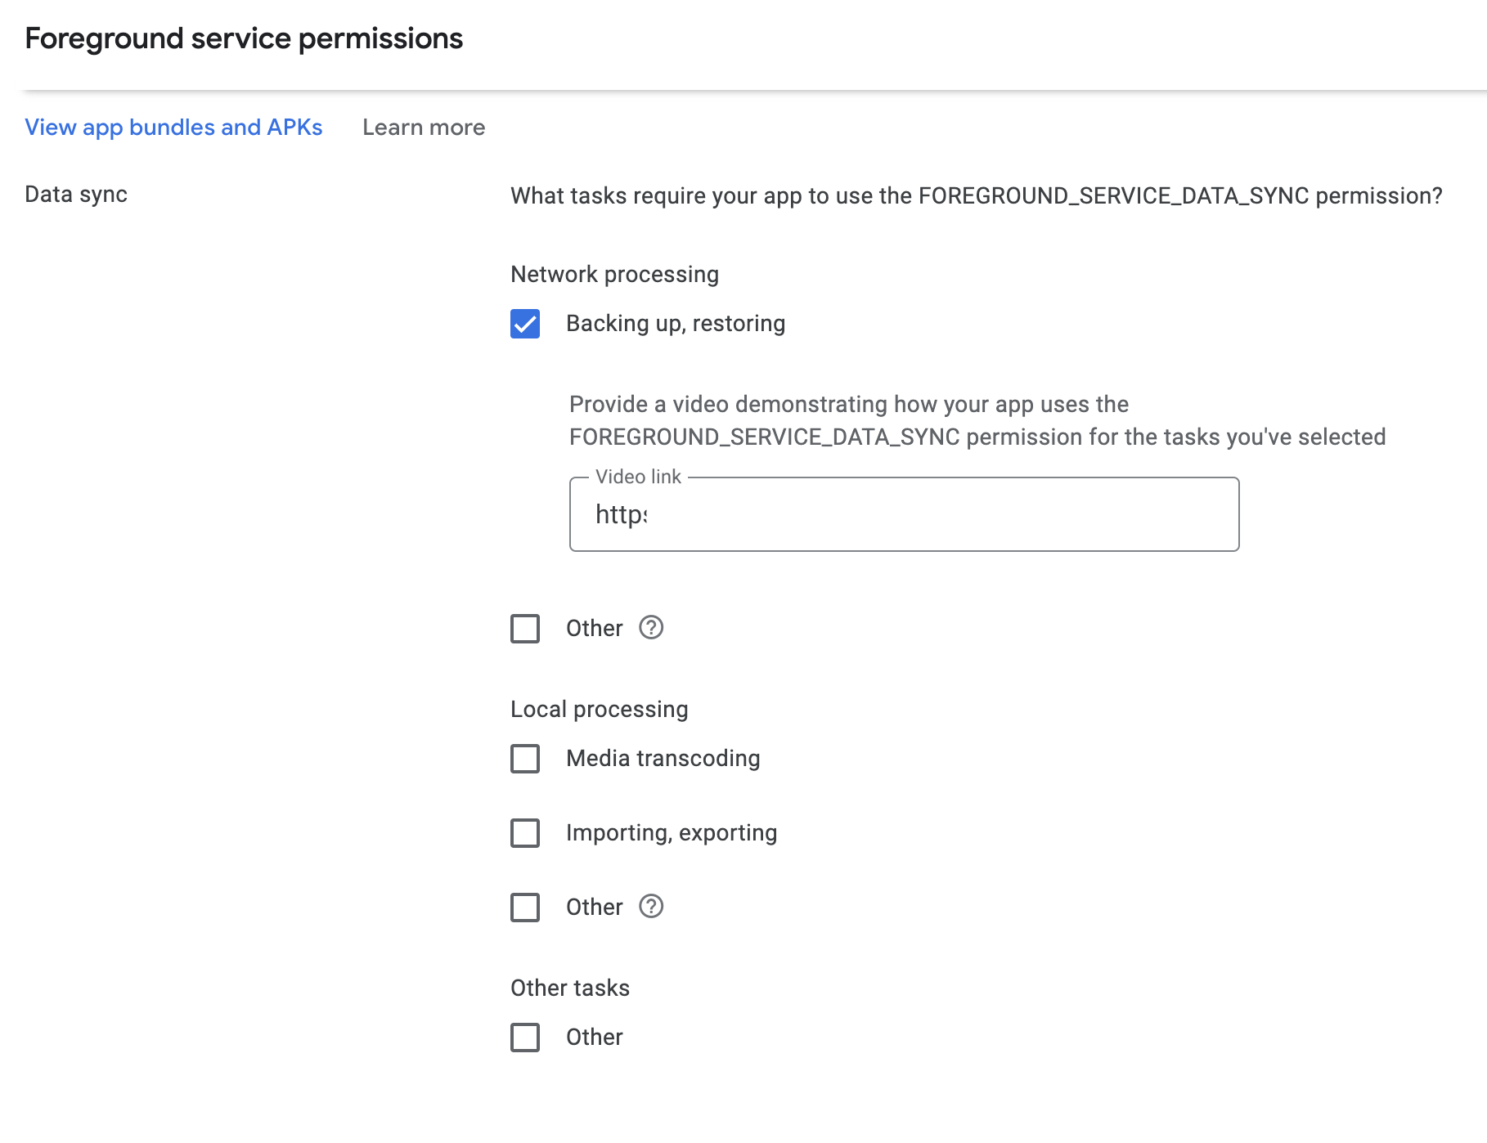
Task: Click help icon beside Network processing Other
Action: (651, 628)
